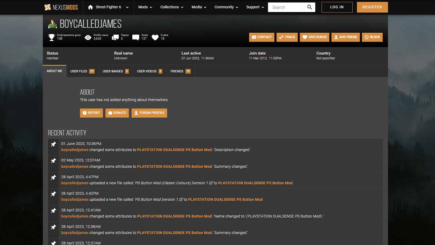Click the pin icon for 28 April 4:42PM activity
Screen dimensions: 435x245
(53, 194)
